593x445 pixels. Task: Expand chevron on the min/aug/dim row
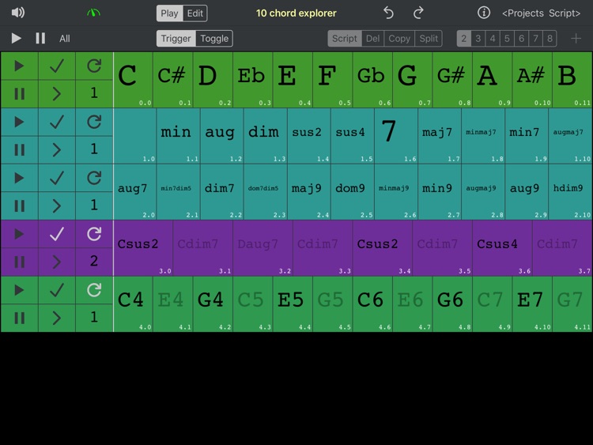[57, 149]
